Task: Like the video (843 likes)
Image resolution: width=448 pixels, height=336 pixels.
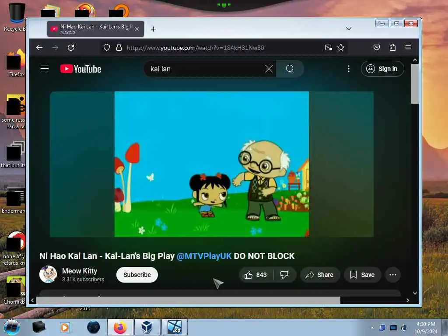Action: 255,275
